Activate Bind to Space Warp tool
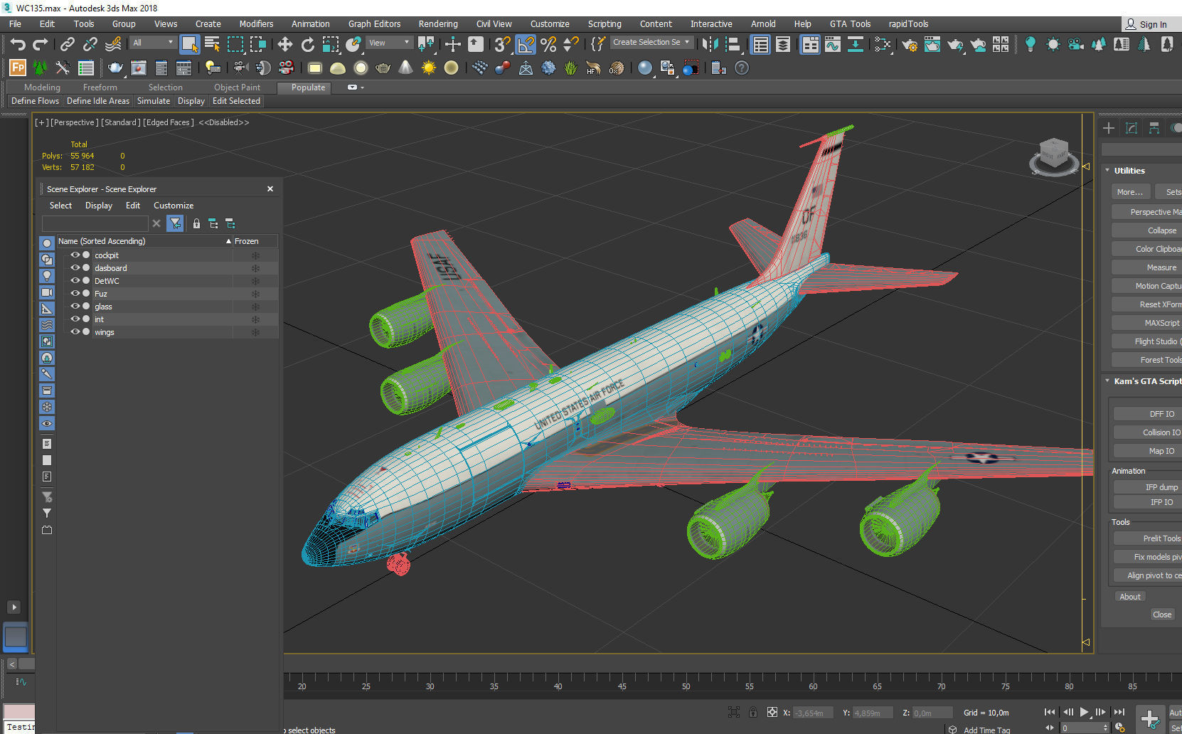1182x734 pixels. (113, 45)
